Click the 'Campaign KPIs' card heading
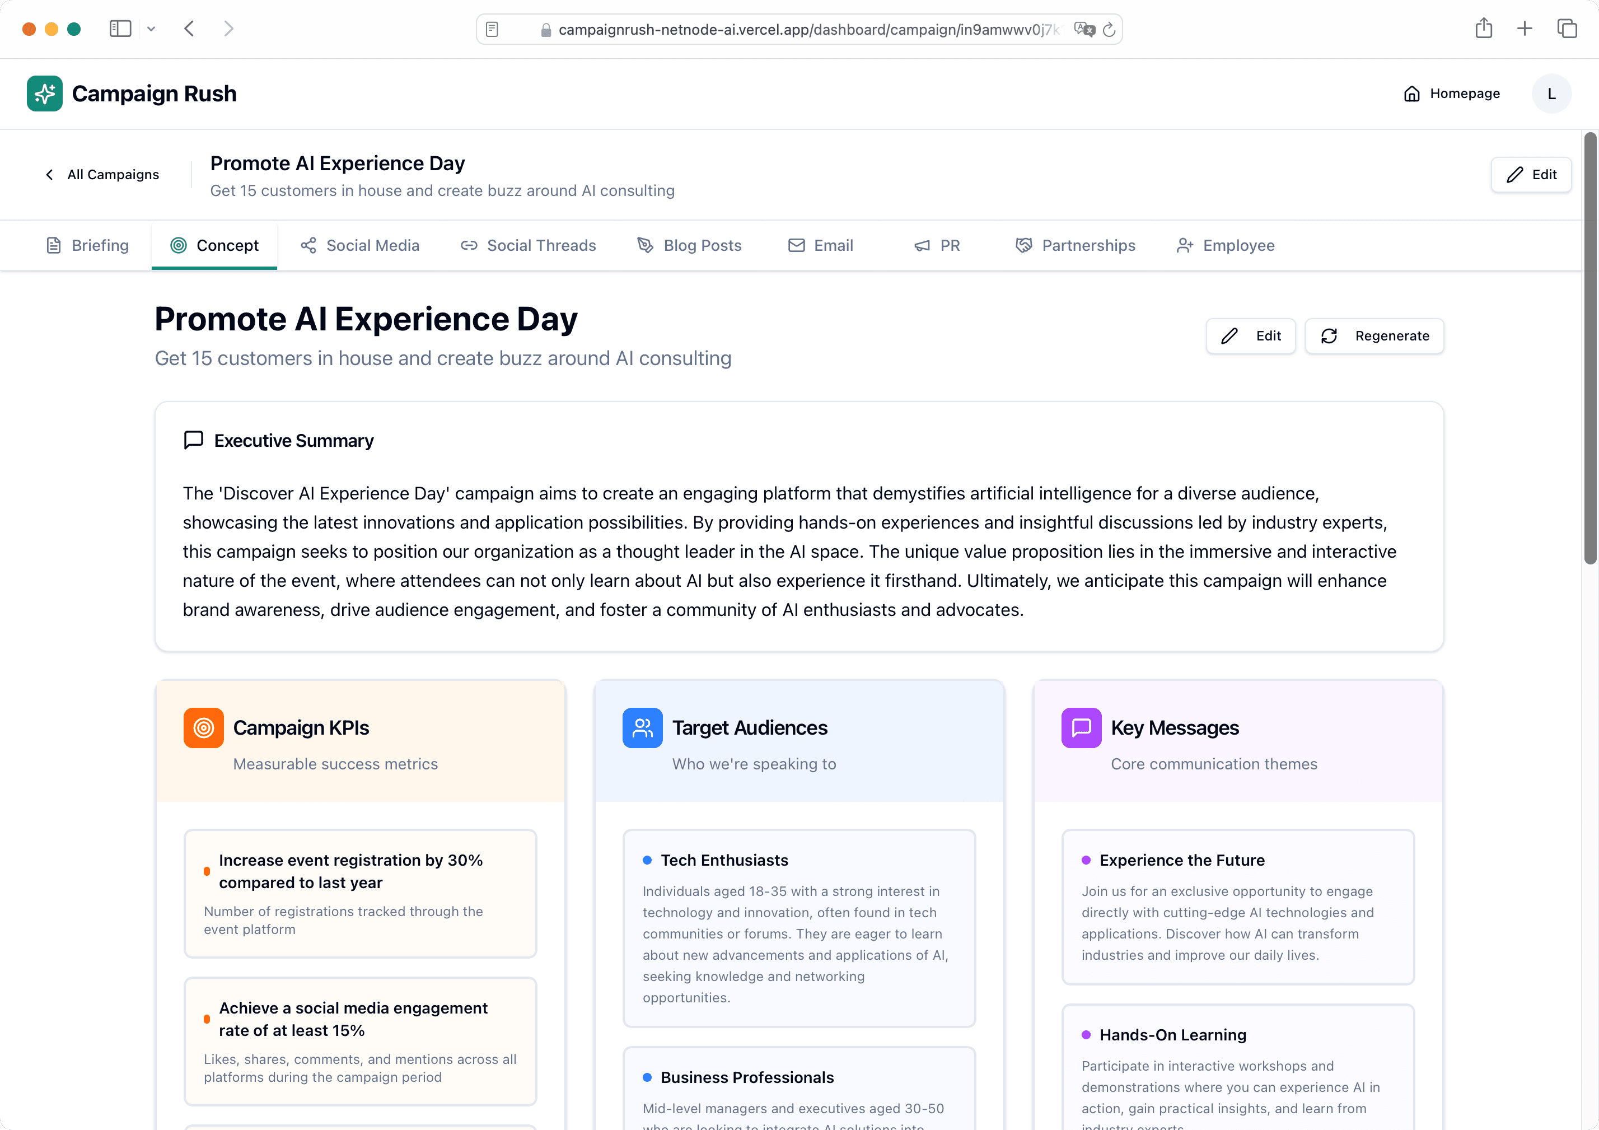Viewport: 1599px width, 1130px height. (x=301, y=727)
